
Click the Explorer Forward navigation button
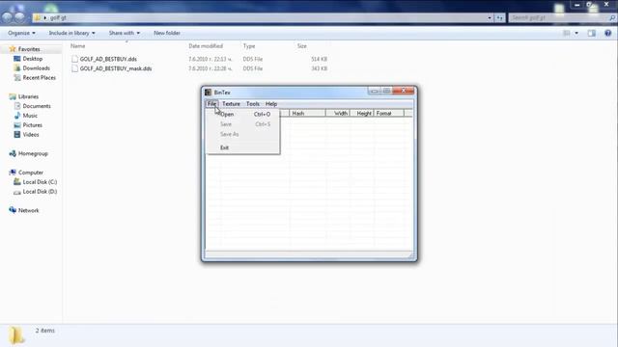coord(19,17)
